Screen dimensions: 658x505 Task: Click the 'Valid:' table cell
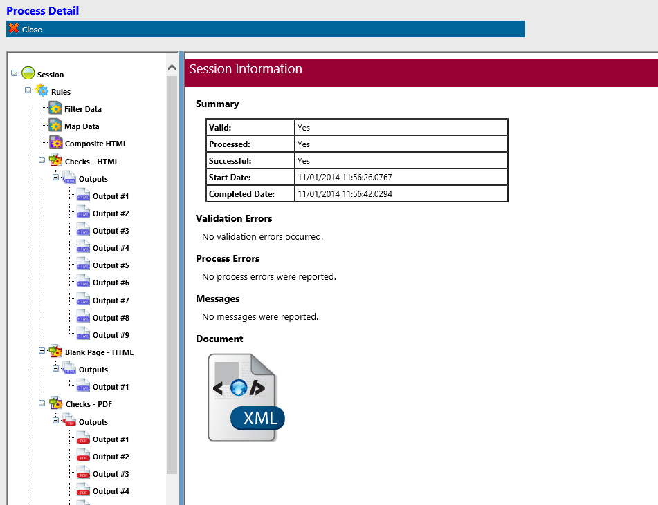coord(250,127)
